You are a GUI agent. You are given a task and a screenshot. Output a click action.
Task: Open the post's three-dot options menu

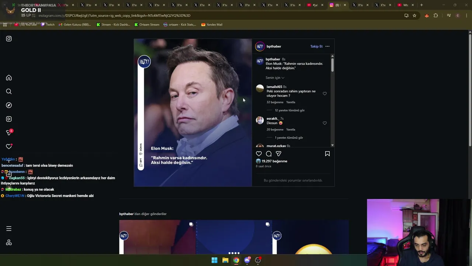[327, 47]
